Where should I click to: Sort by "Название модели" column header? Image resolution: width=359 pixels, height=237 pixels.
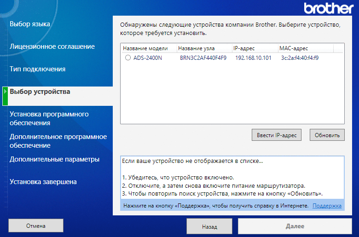coord(149,48)
